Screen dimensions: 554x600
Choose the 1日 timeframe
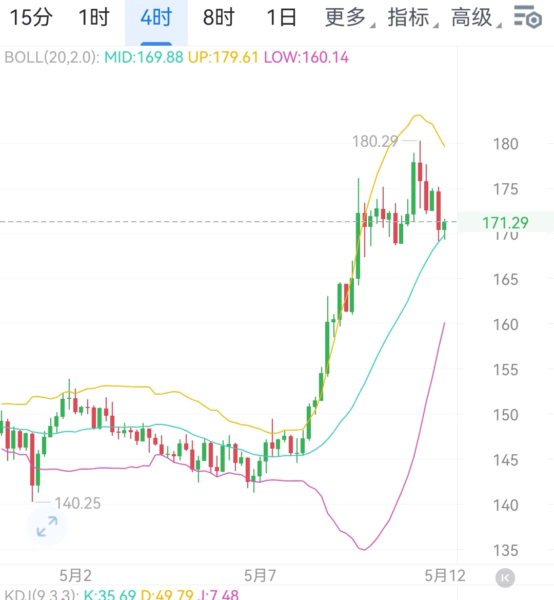[282, 17]
